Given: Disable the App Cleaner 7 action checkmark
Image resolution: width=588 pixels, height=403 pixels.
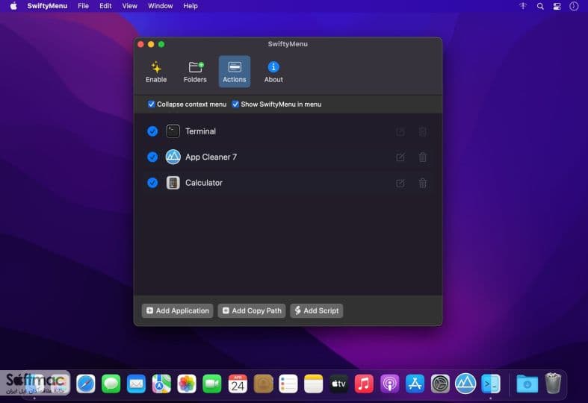Looking at the screenshot, I should coord(152,157).
